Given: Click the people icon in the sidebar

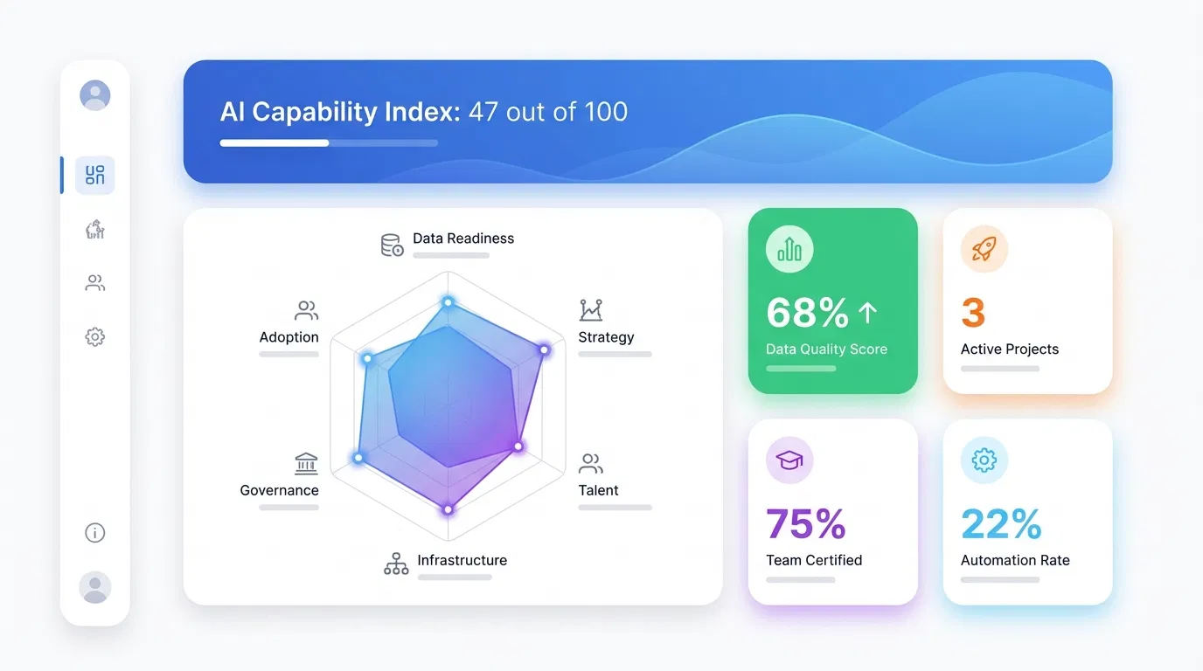Looking at the screenshot, I should pos(94,282).
